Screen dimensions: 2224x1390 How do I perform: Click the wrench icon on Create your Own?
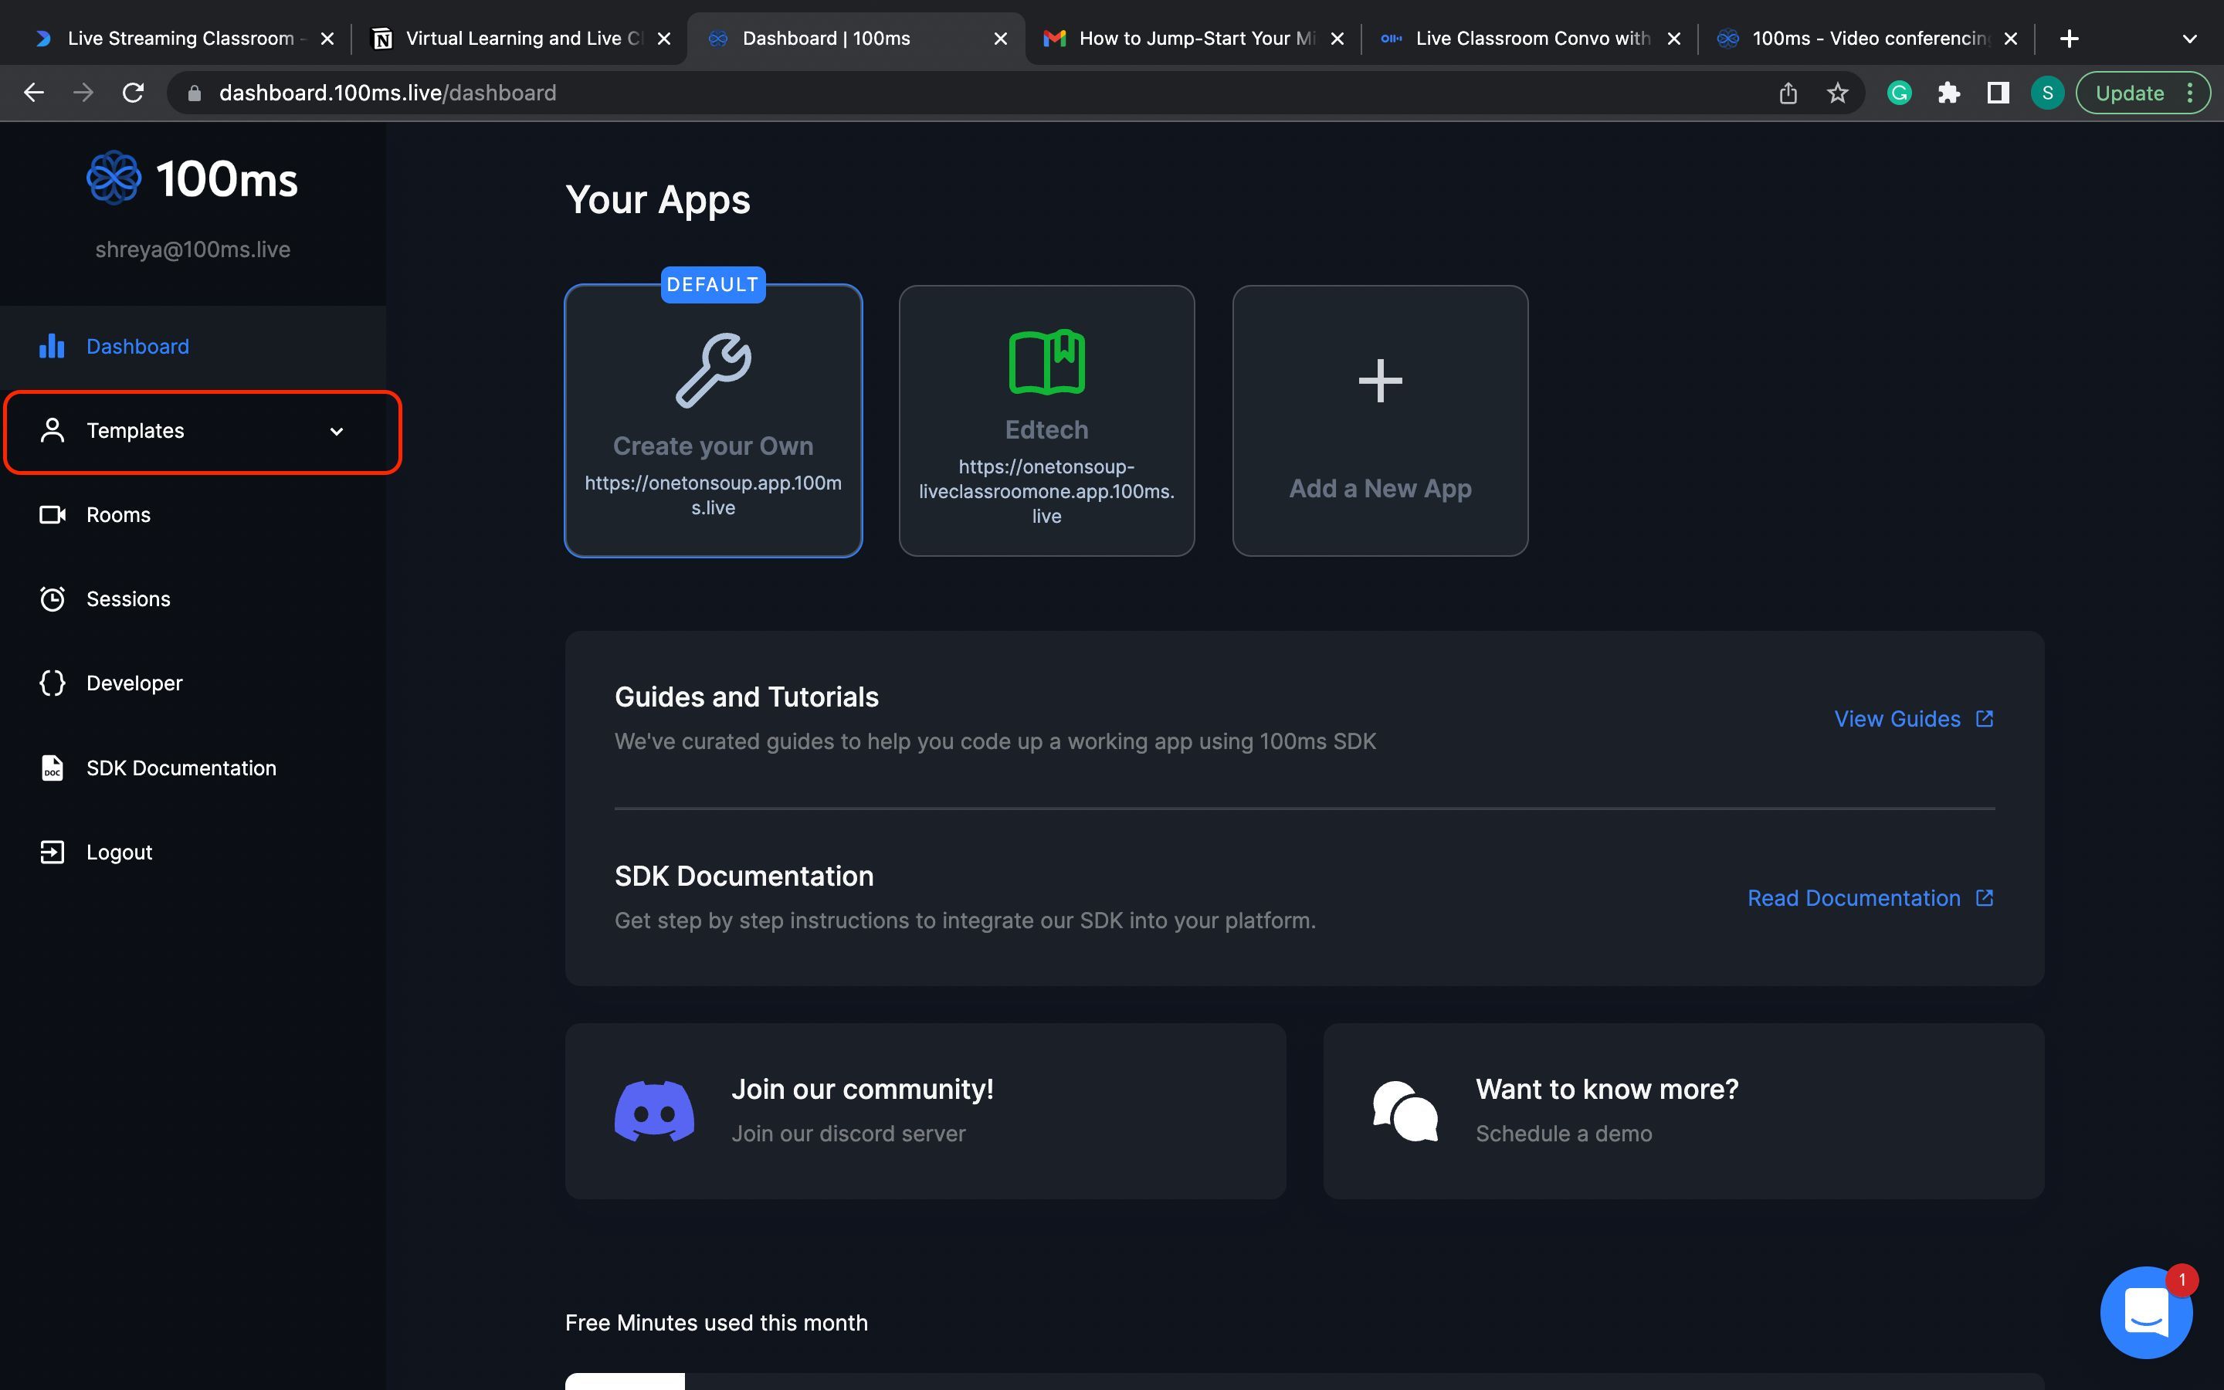tap(714, 371)
